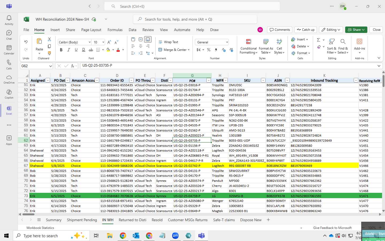This screenshot has width=385, height=241.
Task: Undo the last action
Action: (26, 42)
